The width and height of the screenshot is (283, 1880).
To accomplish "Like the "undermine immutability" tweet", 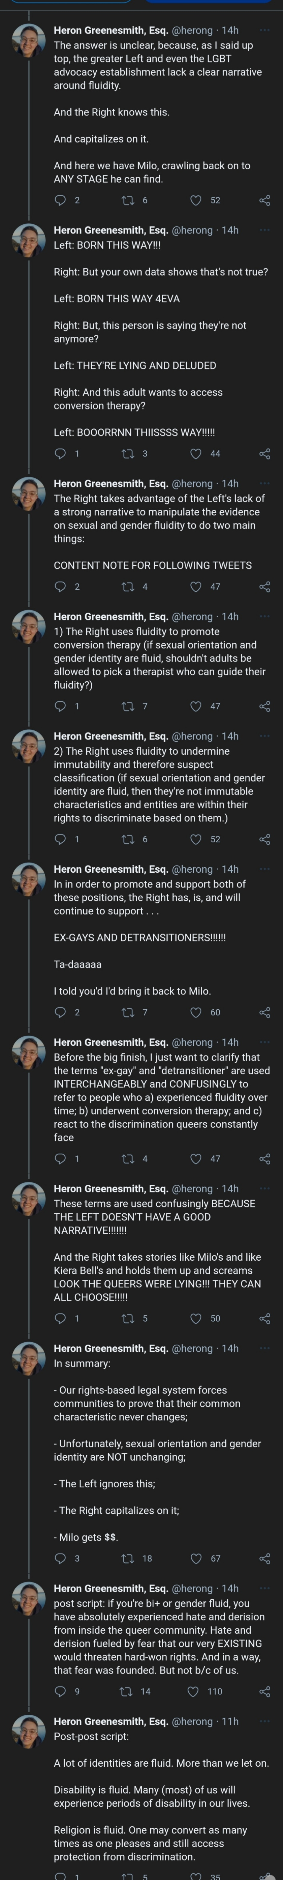I will [x=195, y=839].
